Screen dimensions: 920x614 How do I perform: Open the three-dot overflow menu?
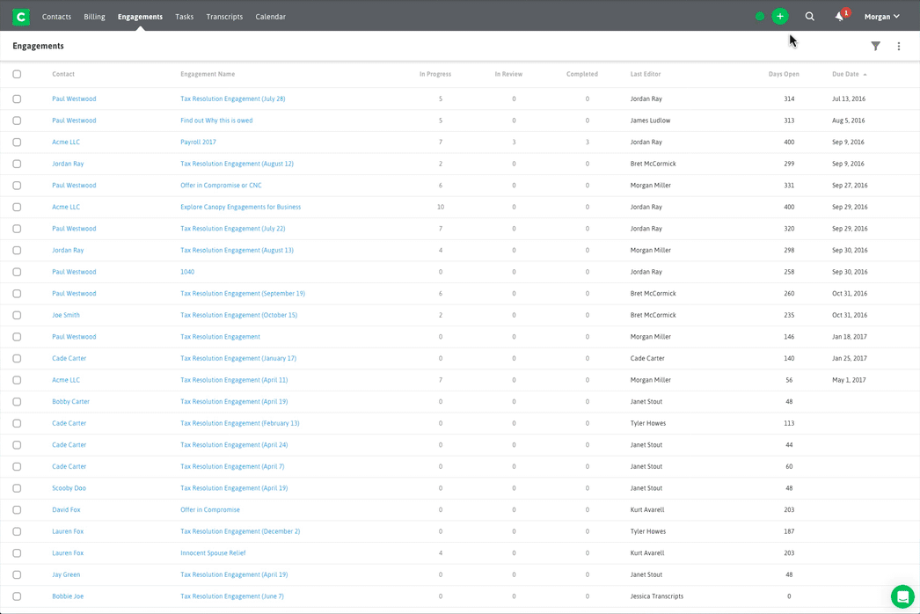[898, 46]
